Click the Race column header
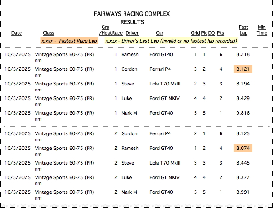Screen dimensions: 273x208 [117, 33]
